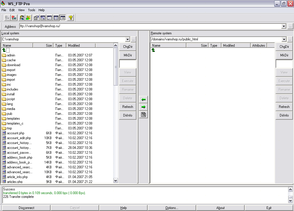Click the local Refresh button

tap(128, 107)
